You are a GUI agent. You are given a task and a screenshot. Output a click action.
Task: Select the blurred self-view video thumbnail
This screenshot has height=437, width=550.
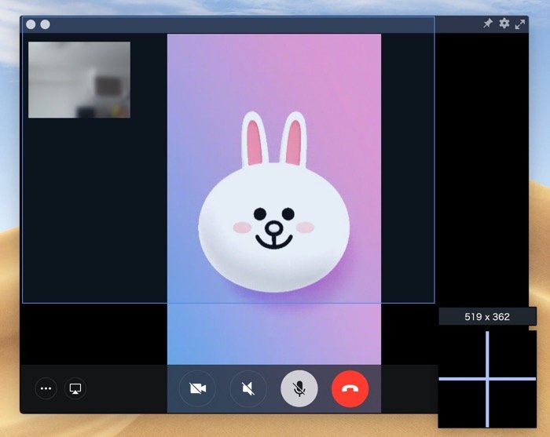pos(79,80)
